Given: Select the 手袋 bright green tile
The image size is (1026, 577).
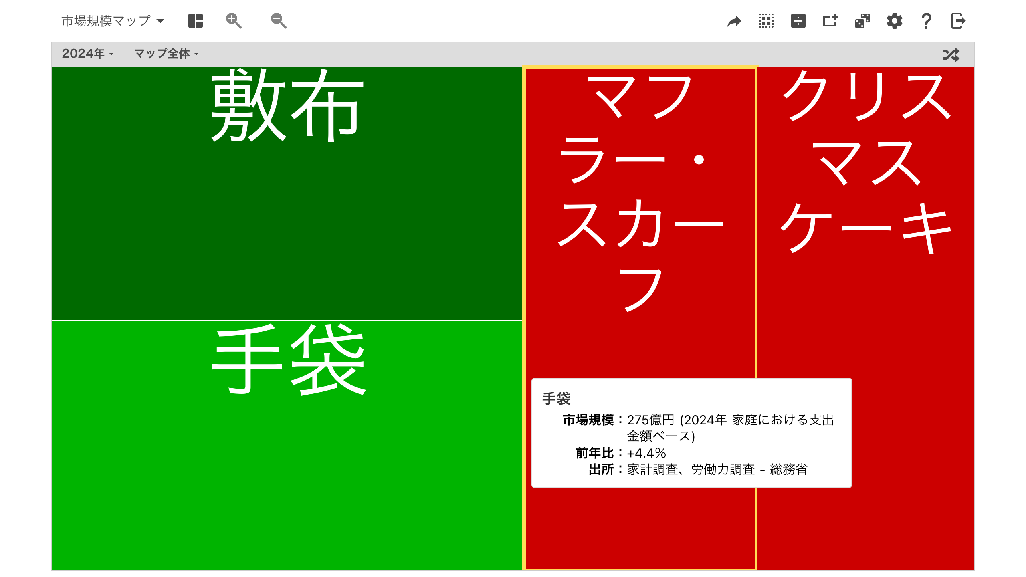Looking at the screenshot, I should (x=287, y=445).
